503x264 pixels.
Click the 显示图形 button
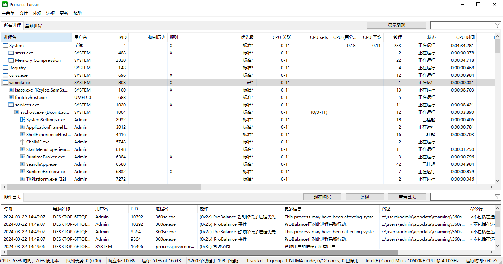pos(396,25)
